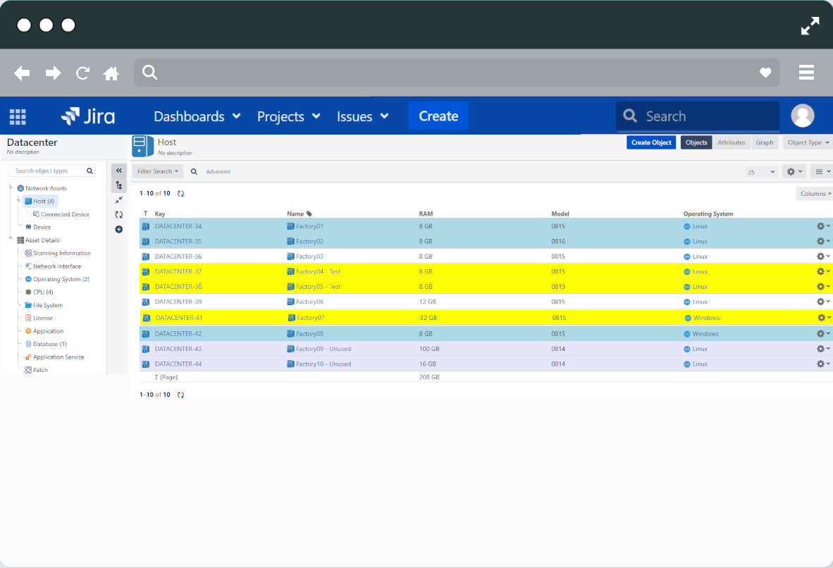Click the Host object type icon in header
This screenshot has height=568, width=833.
[x=142, y=146]
